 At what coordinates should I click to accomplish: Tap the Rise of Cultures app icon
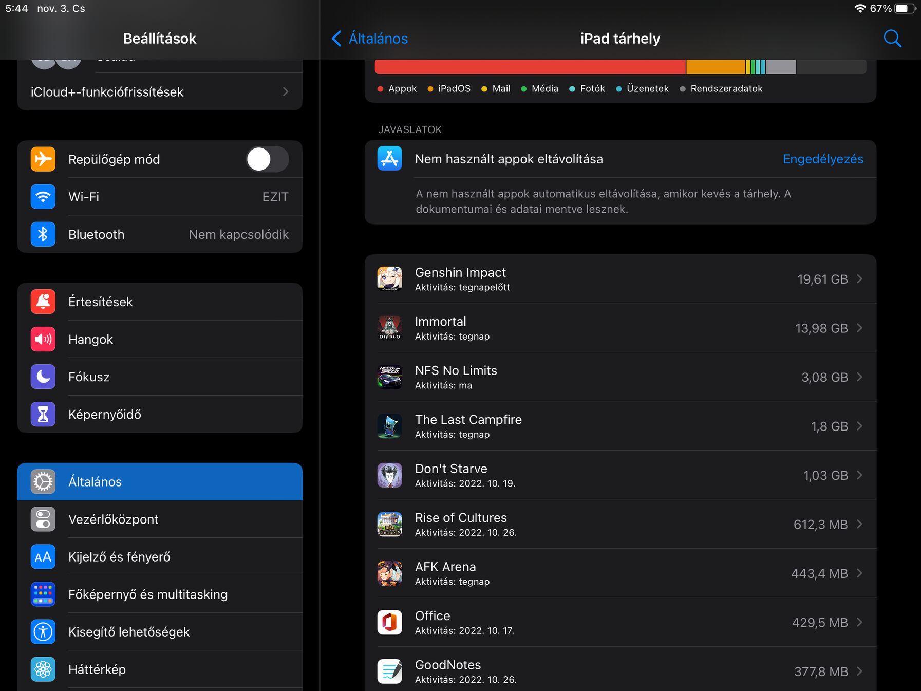click(x=390, y=524)
